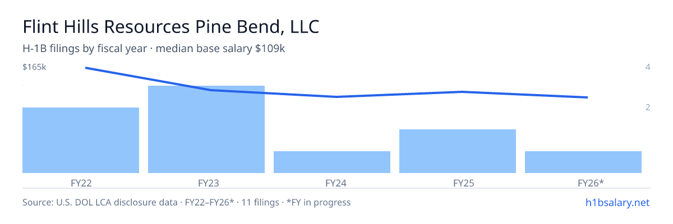
Task: Click the FY26* axis label
Action: coord(583,183)
